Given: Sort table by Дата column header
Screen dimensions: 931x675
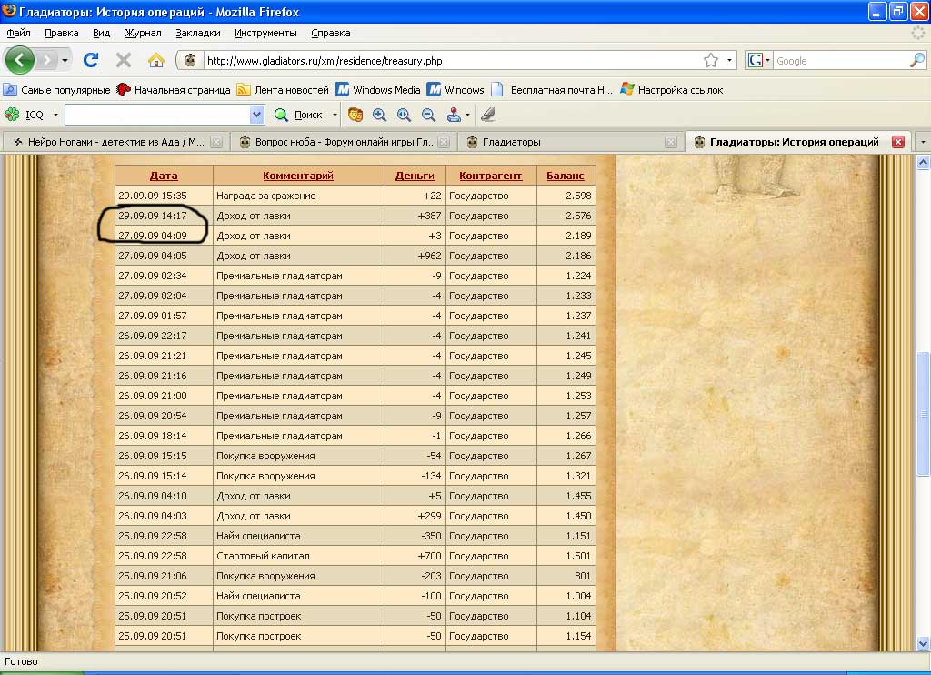Looking at the screenshot, I should [x=164, y=176].
